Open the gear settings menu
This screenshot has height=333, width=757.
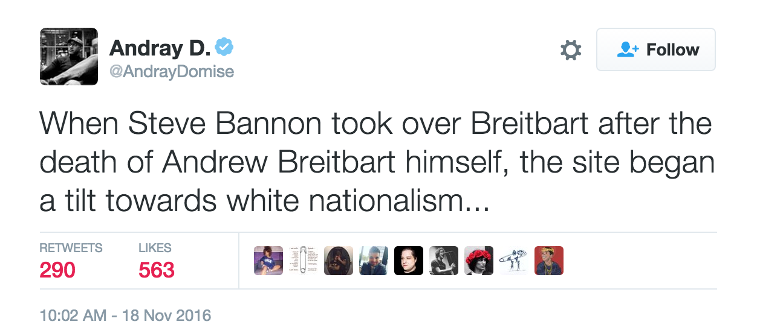[571, 50]
